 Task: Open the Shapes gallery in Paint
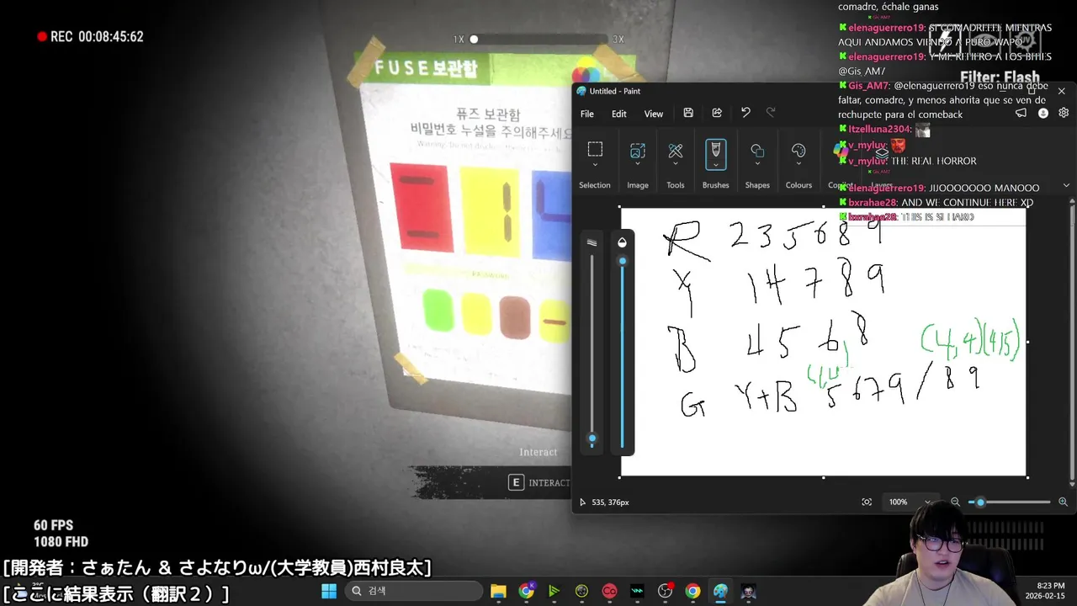pyautogui.click(x=757, y=150)
